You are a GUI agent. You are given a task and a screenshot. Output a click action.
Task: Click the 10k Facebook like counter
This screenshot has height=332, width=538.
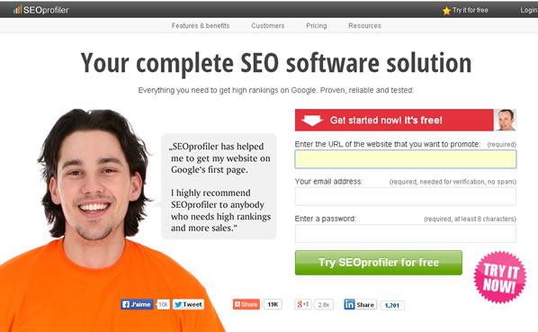pos(164,304)
